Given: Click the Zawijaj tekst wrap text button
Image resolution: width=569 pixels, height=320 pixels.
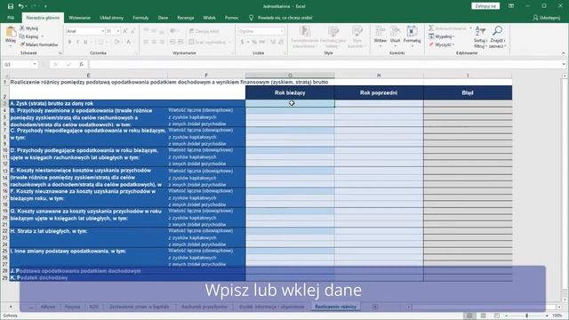Looking at the screenshot, I should tap(204, 32).
